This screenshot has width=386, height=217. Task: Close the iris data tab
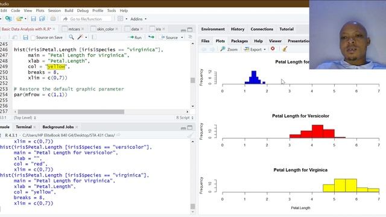(163, 29)
